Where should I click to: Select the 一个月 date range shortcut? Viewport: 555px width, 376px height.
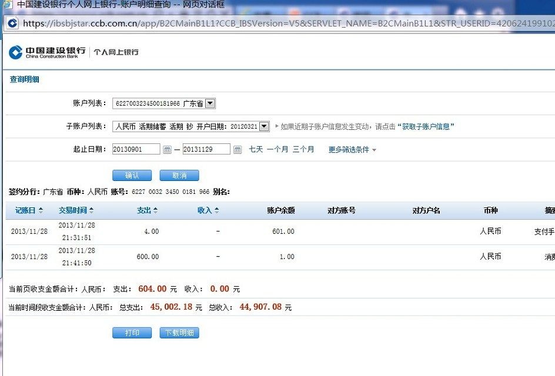pos(277,149)
